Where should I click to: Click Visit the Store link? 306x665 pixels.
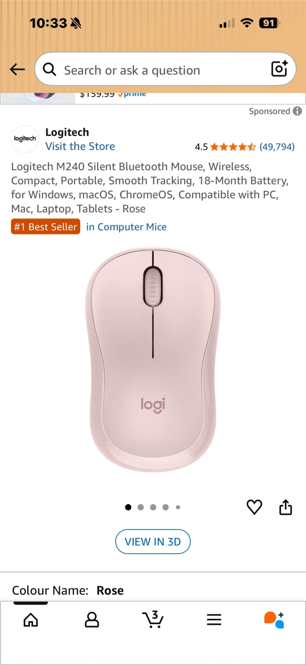pos(80,146)
